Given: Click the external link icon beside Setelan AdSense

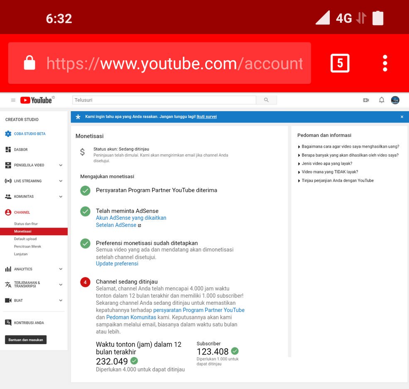Looking at the screenshot, I should pos(139,225).
